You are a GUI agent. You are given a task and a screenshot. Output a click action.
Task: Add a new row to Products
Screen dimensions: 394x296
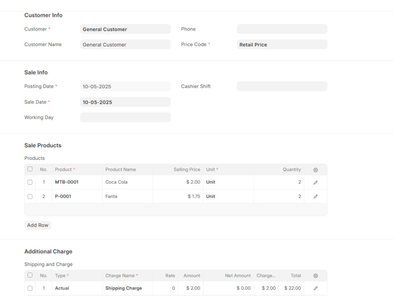pos(38,225)
